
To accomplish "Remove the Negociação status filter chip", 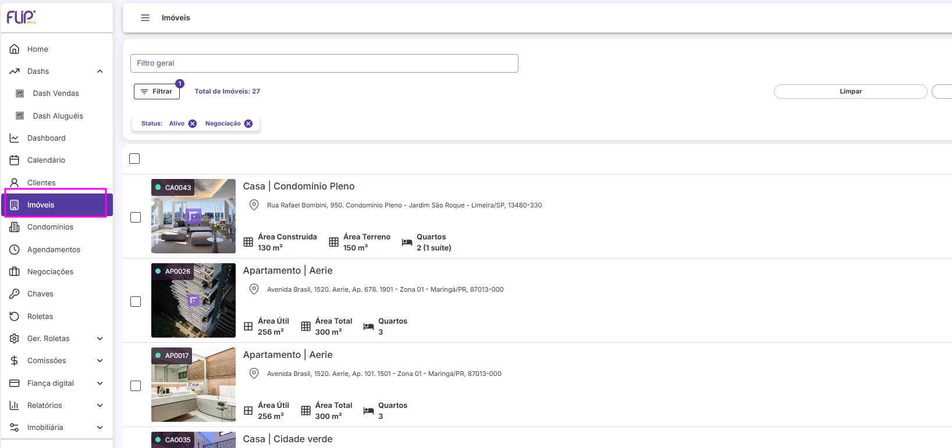I will [x=248, y=124].
